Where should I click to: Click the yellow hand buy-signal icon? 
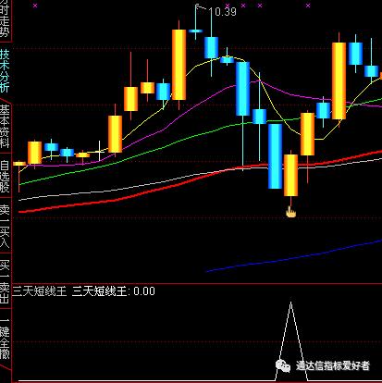point(290,212)
